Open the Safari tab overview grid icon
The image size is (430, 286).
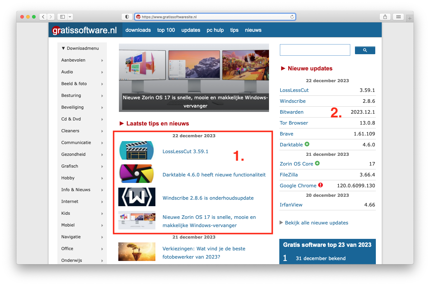pyautogui.click(x=398, y=17)
